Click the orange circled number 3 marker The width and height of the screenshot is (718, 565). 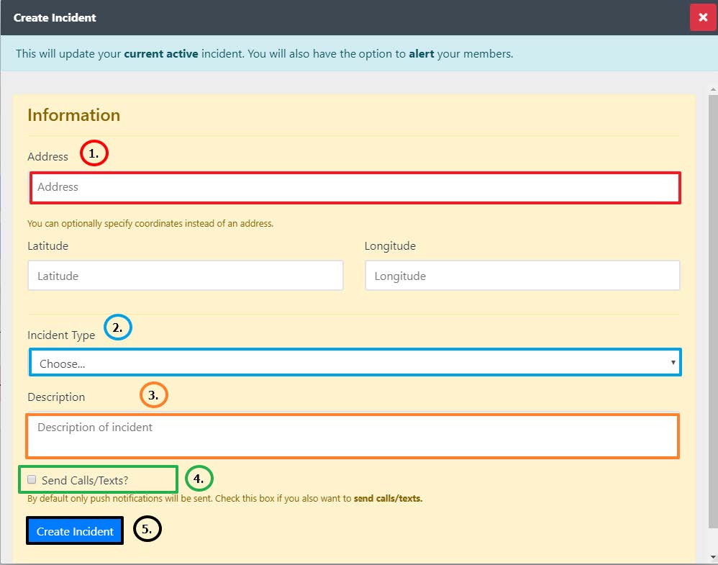(153, 395)
